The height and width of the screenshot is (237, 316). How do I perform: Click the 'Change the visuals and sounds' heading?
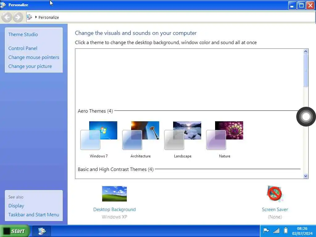pos(136,33)
